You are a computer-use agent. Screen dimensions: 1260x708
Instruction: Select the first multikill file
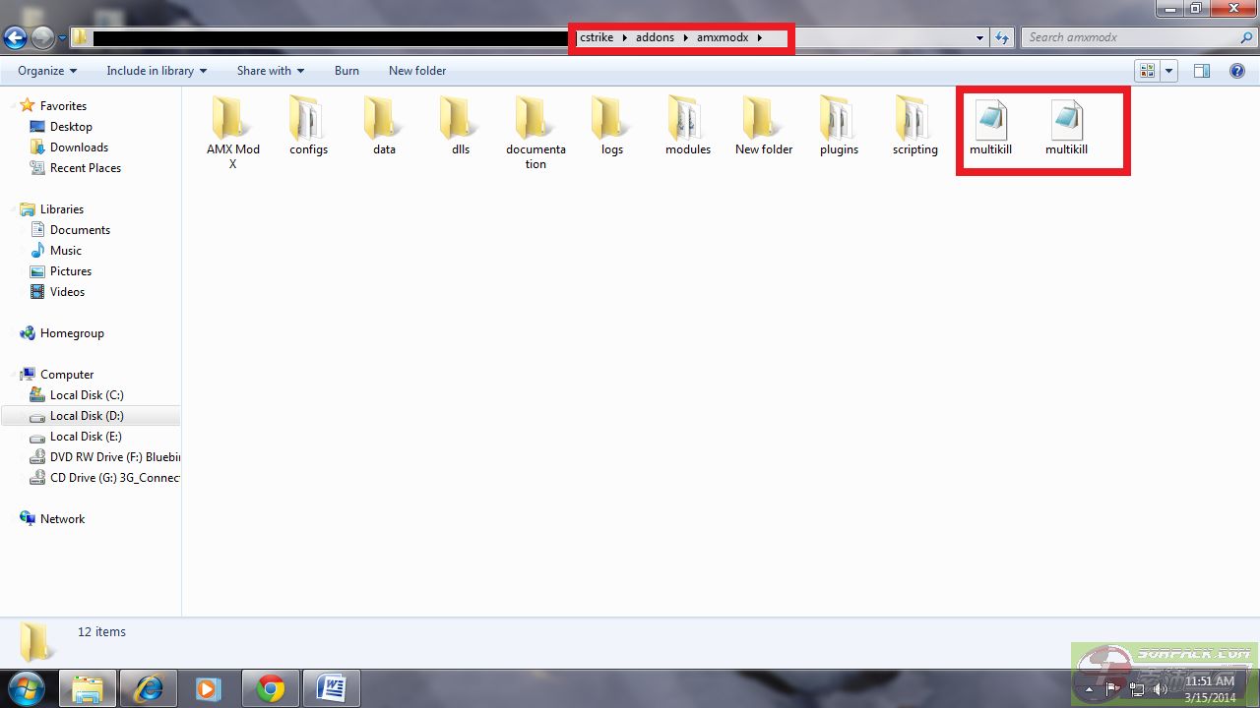990,125
